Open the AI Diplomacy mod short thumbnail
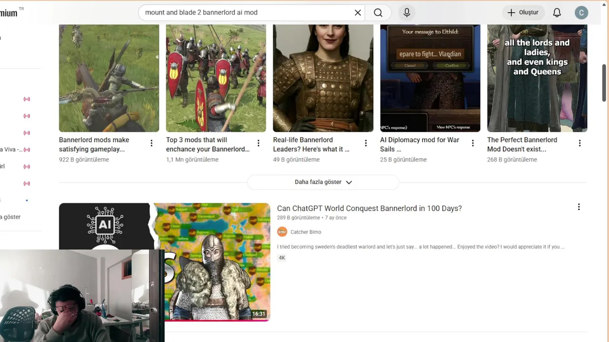This screenshot has width=609, height=342. pos(430,78)
